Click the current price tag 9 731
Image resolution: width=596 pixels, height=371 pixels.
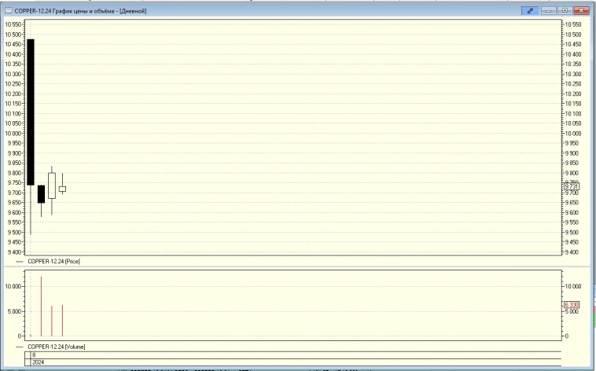tap(572, 186)
